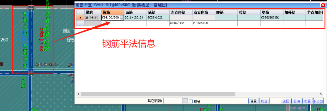This screenshot has width=327, height=111.
Task: Click the 设置 button
Action: click(x=253, y=101)
